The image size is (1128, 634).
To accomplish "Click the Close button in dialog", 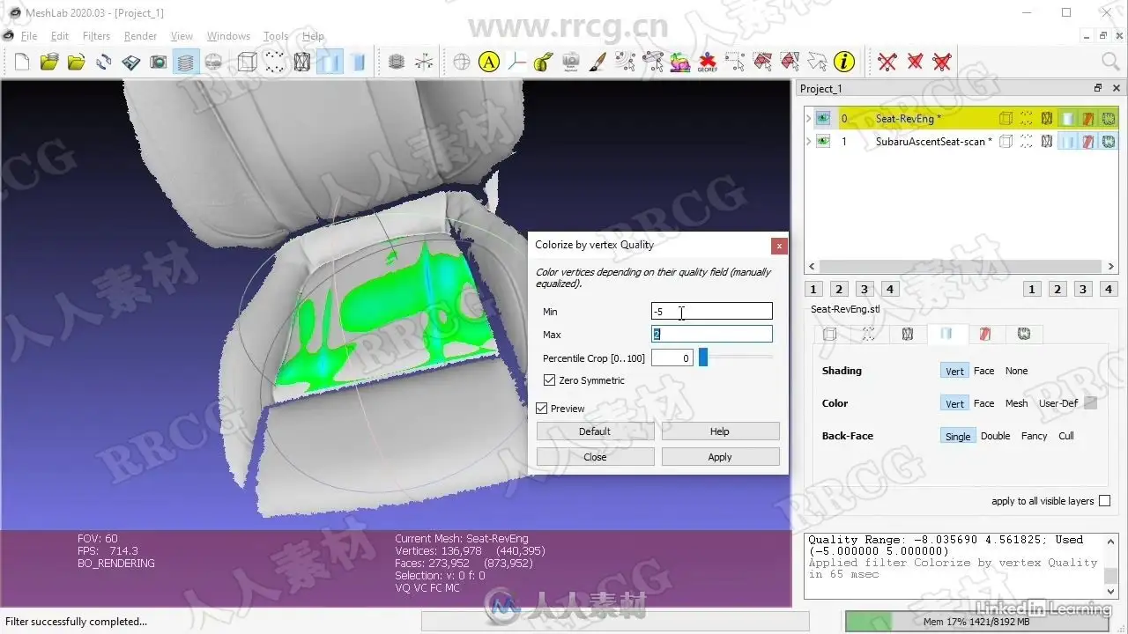I will tap(595, 457).
